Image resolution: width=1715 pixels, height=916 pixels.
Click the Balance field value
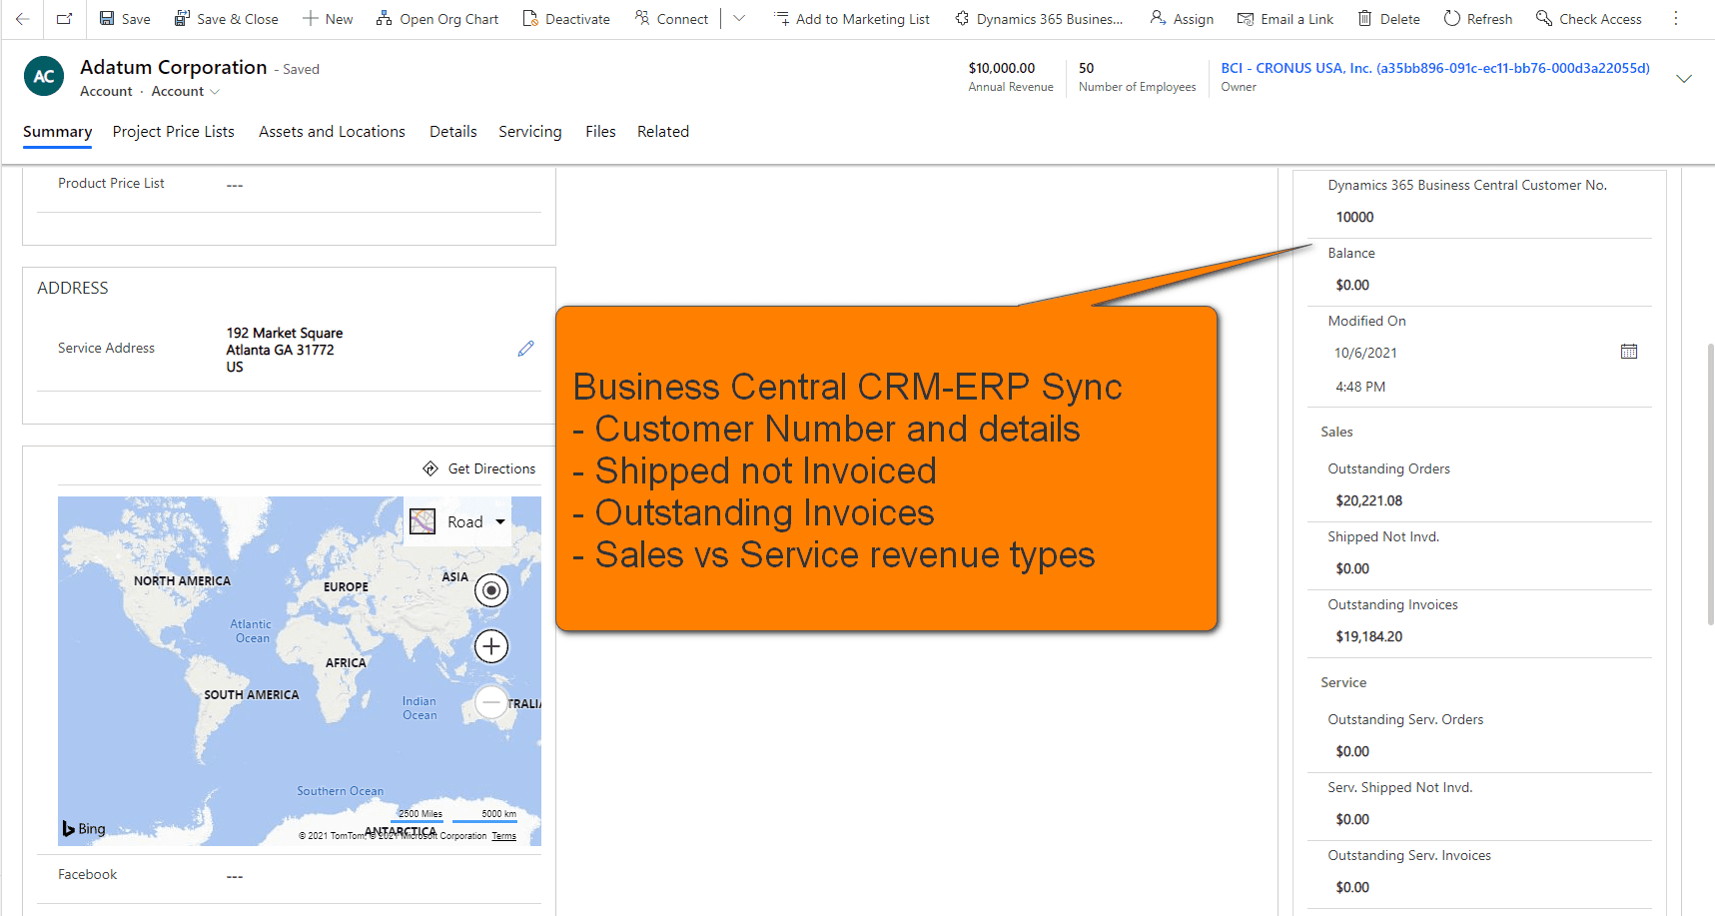(1352, 286)
